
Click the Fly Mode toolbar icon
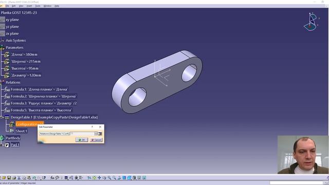[x=89, y=178]
